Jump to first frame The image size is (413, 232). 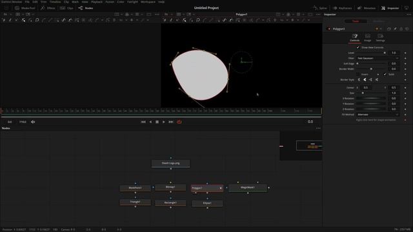(x=143, y=122)
